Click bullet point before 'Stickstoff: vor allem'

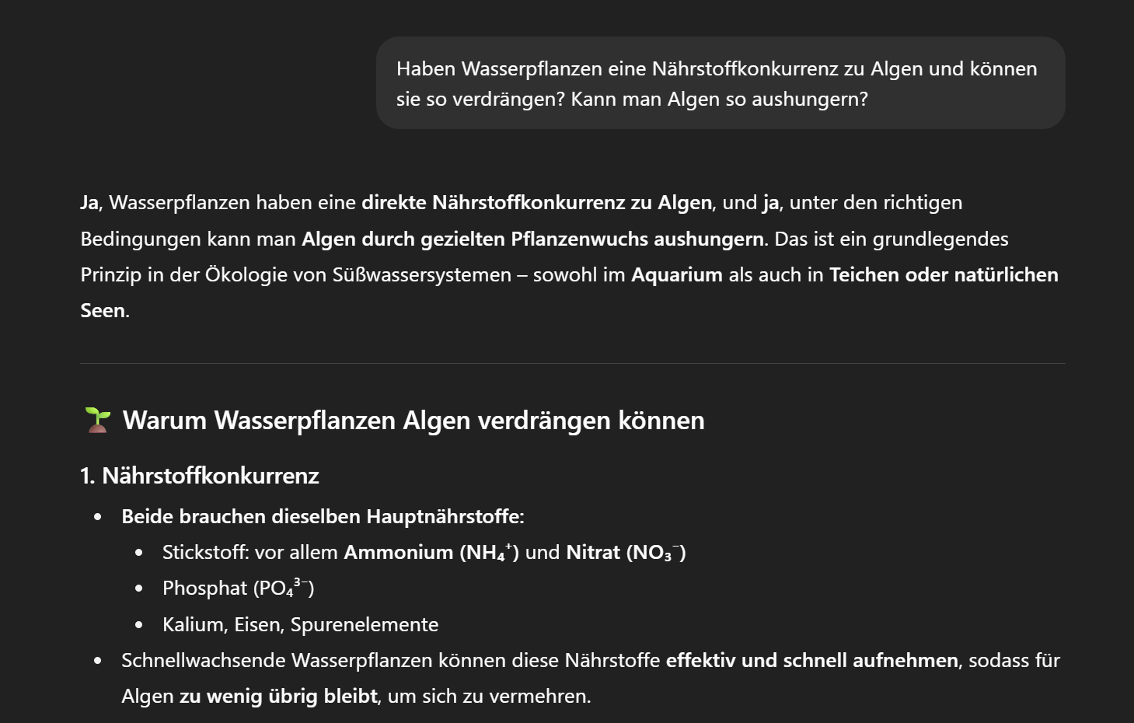tap(138, 553)
